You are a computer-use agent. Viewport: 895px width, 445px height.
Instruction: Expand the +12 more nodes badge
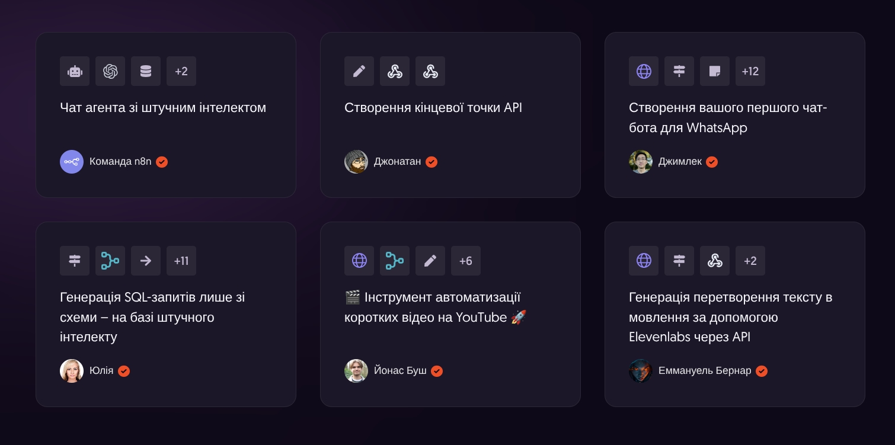[x=750, y=71]
